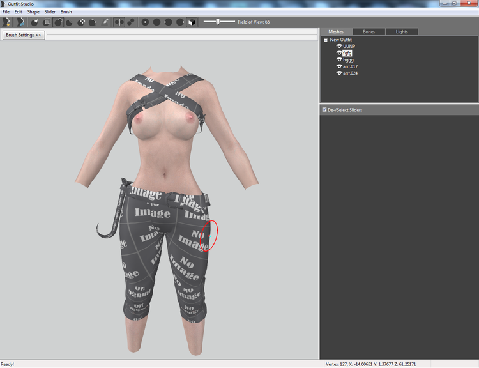Screen dimensions: 479x368
Task: Hide the arrr.017 mesh eye icon
Action: point(339,66)
